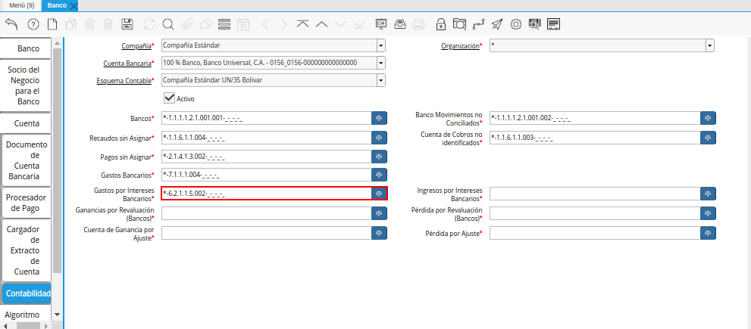Open account picker for Pérdida por Revaluación
Screen dimensions: 751x329
pos(708,213)
